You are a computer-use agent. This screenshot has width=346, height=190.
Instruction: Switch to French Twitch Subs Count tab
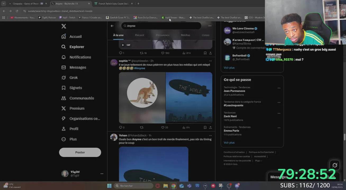114,4
